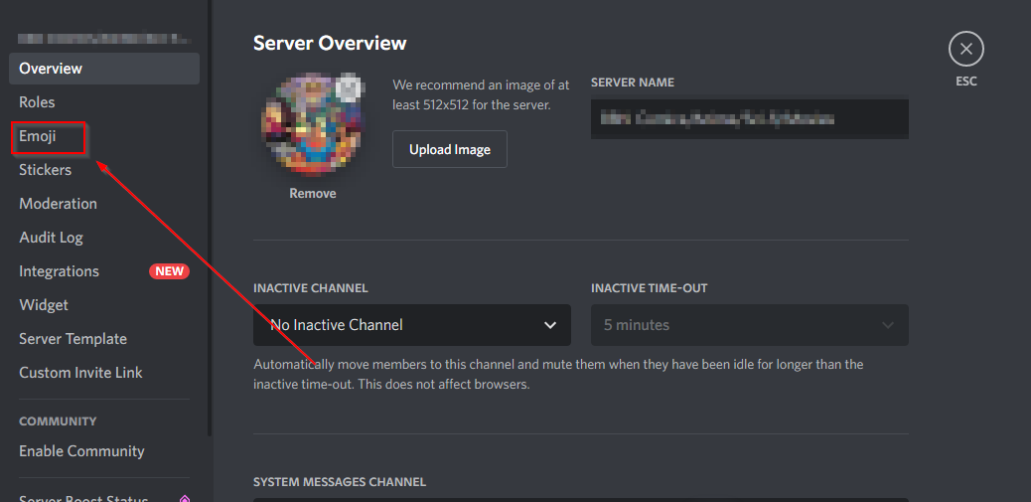Click the chevron in the Inactive Time-out dropdown

click(888, 325)
